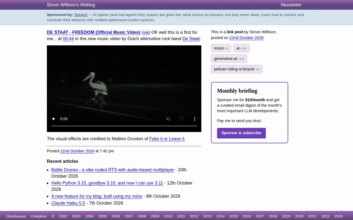Select the generative-ai tag

point(229,59)
